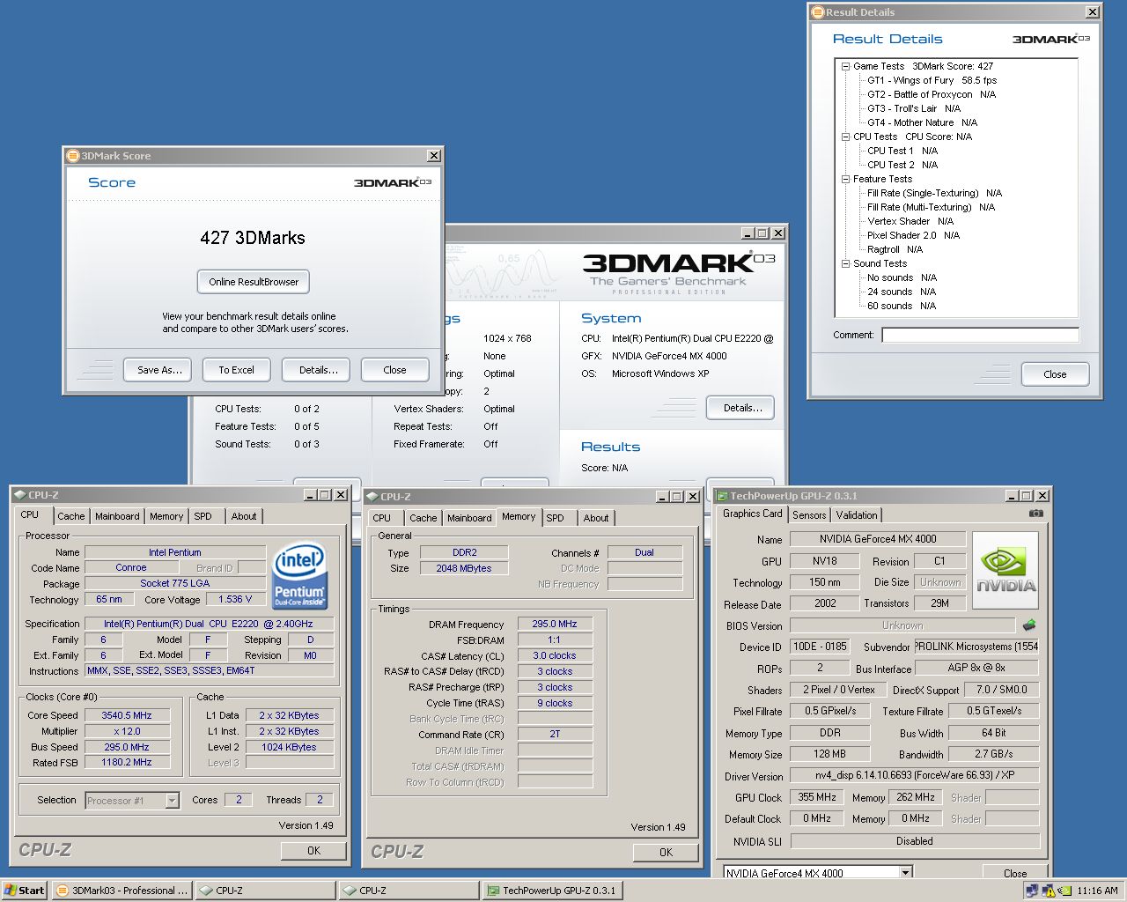This screenshot has height=902, width=1127.
Task: Open the About tab in the CPU-Z window showing the Memory tab
Action: [596, 518]
